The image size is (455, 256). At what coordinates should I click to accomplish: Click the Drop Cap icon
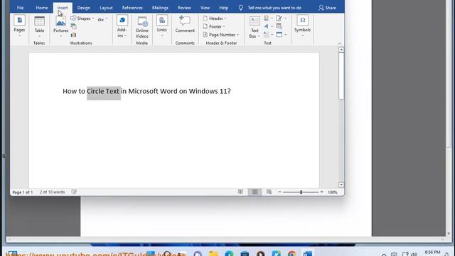pos(266,35)
